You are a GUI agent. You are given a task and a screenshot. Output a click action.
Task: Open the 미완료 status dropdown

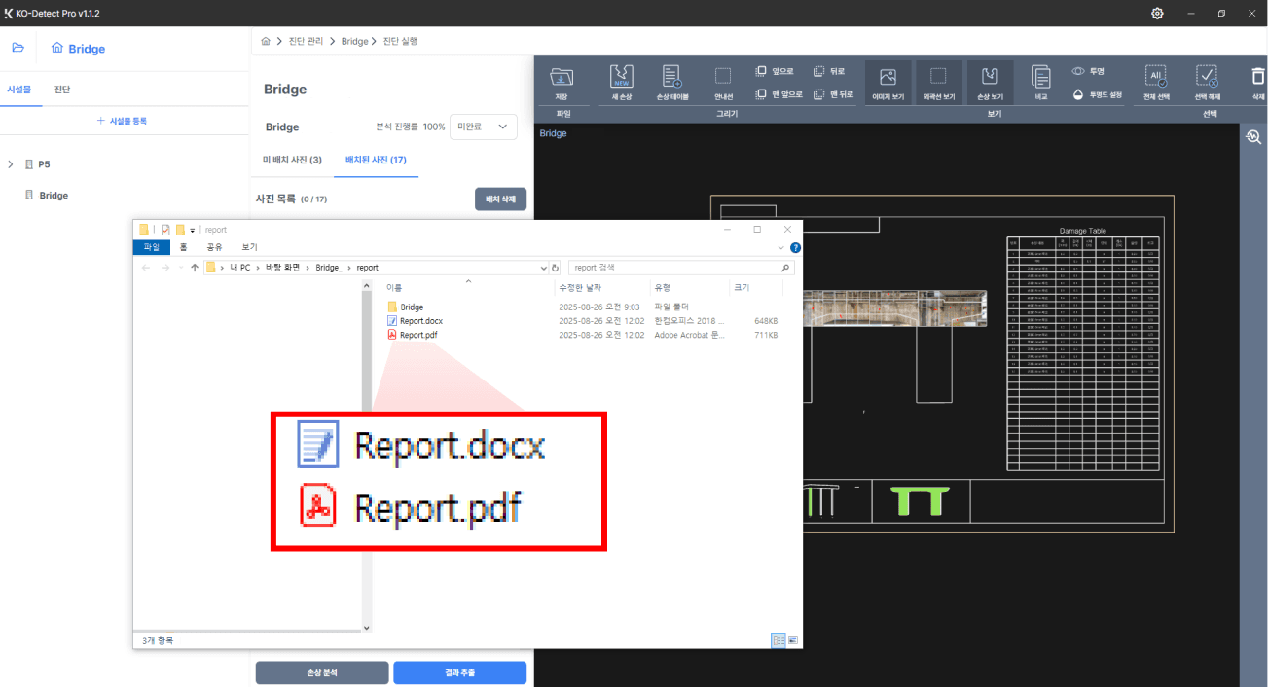pyautogui.click(x=483, y=127)
